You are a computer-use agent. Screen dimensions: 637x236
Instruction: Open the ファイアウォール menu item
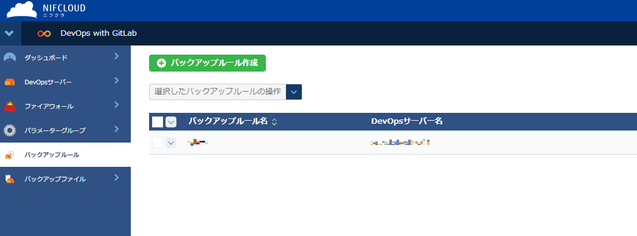point(66,106)
